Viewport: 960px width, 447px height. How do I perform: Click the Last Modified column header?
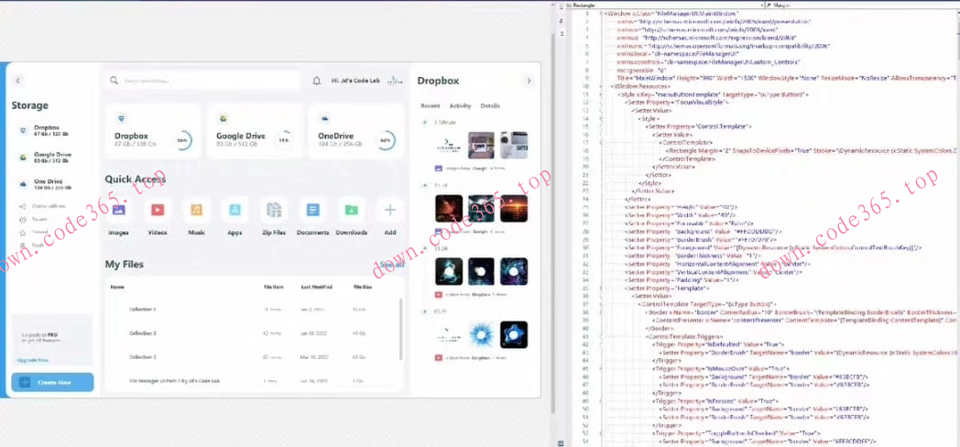[317, 286]
